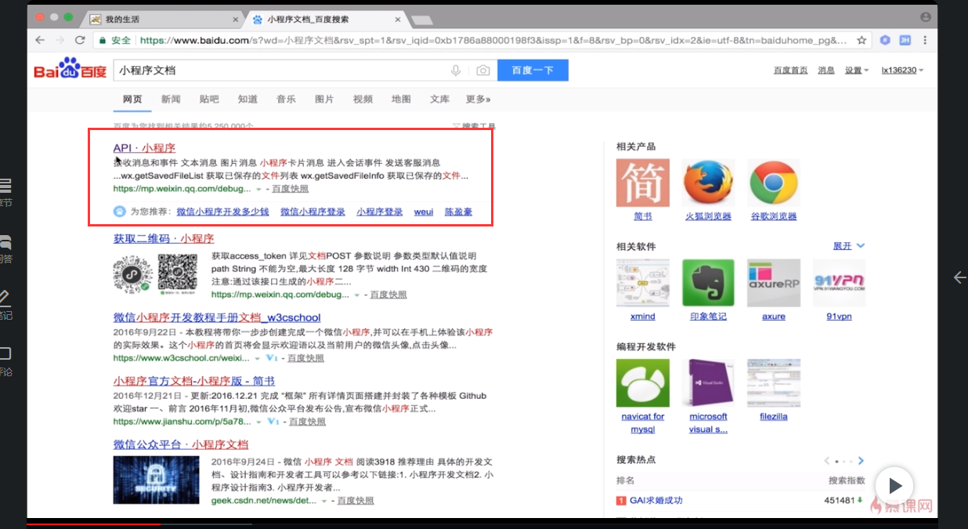968x529 pixels.
Task: Switch to the 新闻 tab
Action: 171,99
